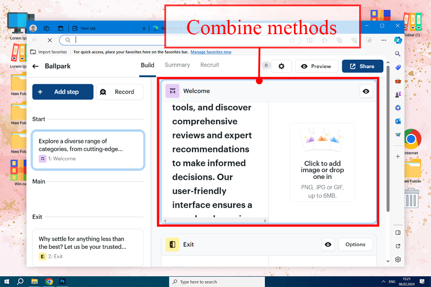Click Import favorites in favorites bar
This screenshot has height=287, width=431.
tap(48, 52)
